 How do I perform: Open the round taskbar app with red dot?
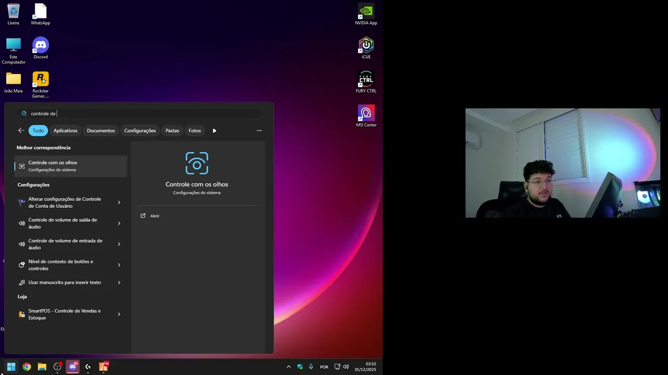click(57, 367)
